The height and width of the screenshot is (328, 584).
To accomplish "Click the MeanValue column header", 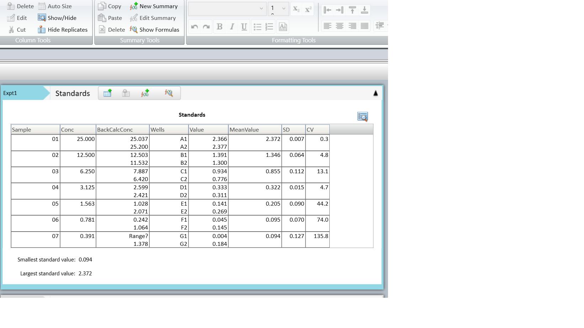I will tap(255, 129).
